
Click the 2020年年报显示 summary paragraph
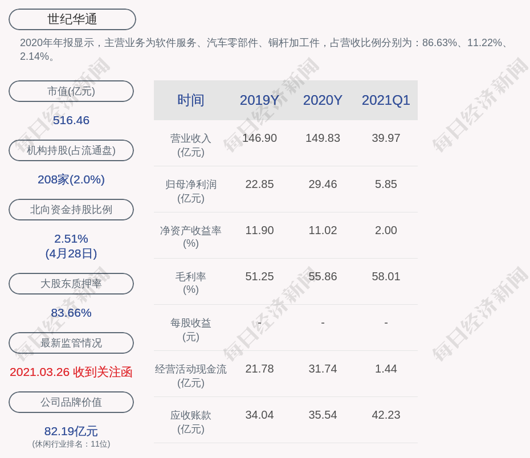[x=264, y=50]
